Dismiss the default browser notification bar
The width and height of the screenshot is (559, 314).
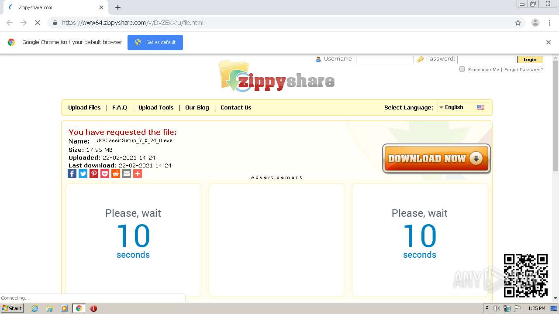549,42
